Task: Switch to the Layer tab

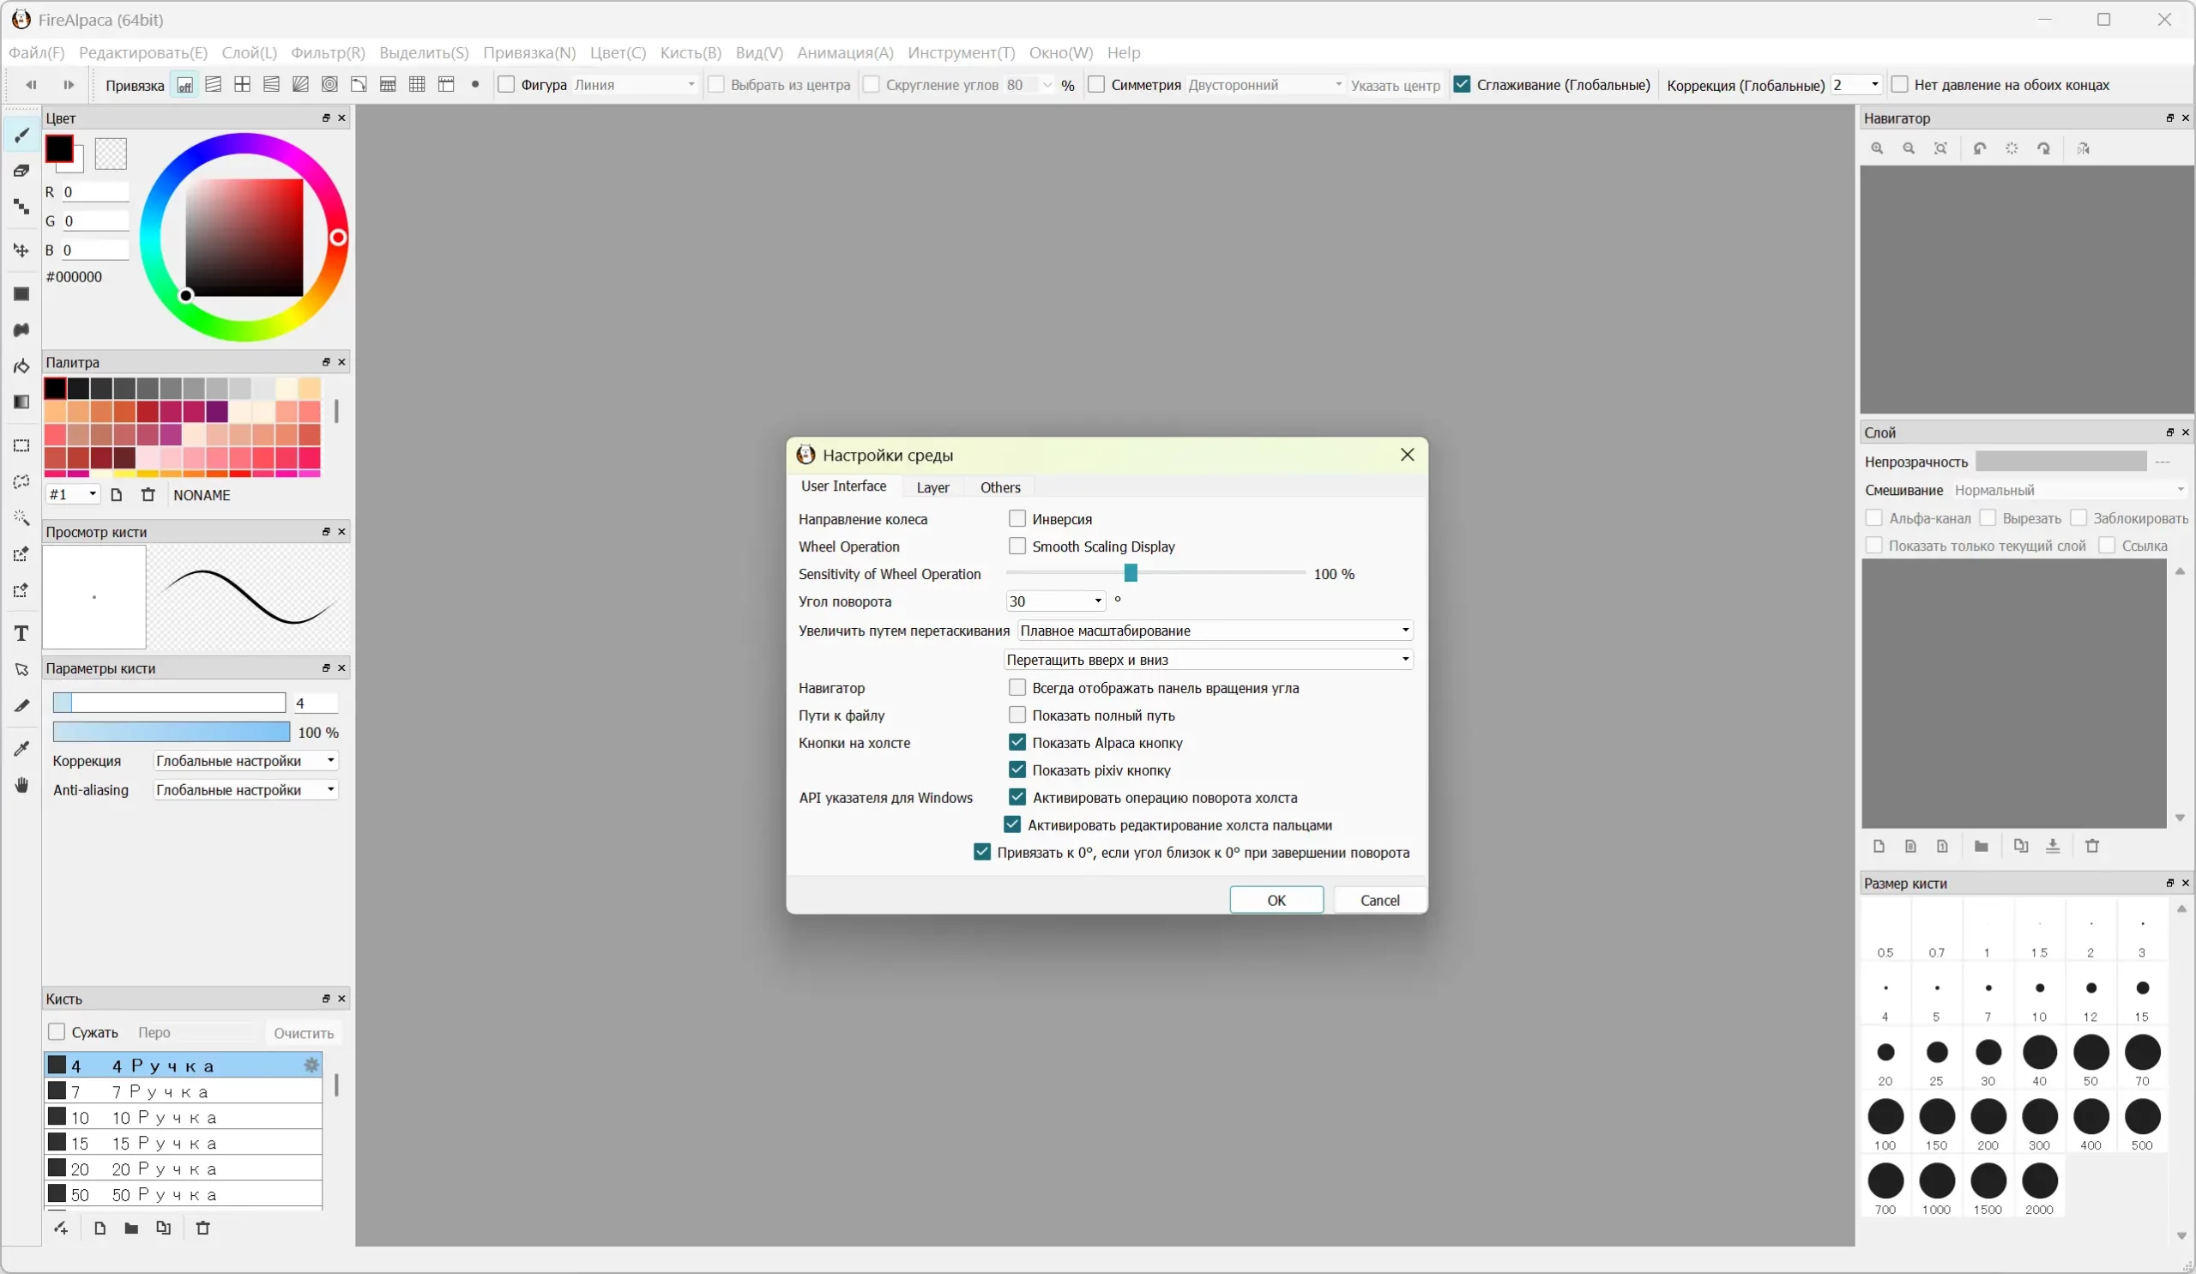Action: (932, 487)
